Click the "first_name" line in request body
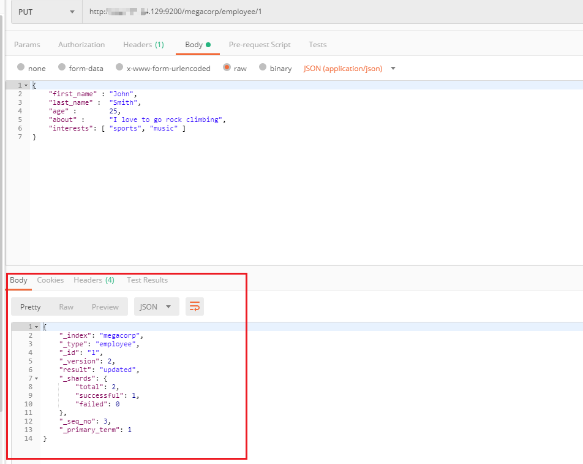This screenshot has height=464, width=583. pyautogui.click(x=93, y=94)
